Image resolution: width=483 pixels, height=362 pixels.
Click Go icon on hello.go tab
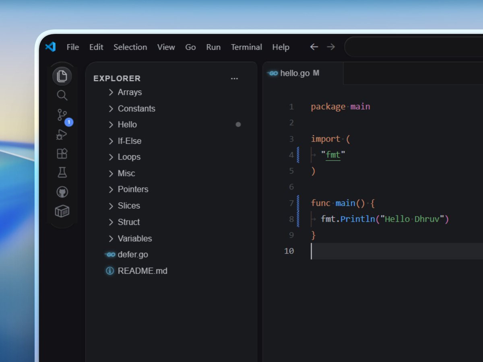click(x=273, y=73)
